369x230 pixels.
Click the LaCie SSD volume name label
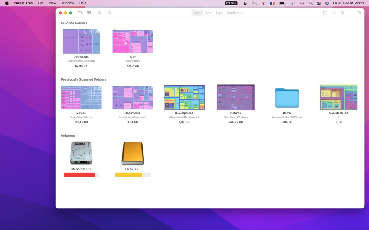pos(132,169)
